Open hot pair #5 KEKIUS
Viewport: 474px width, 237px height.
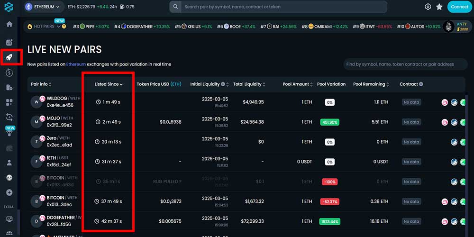[x=193, y=27]
